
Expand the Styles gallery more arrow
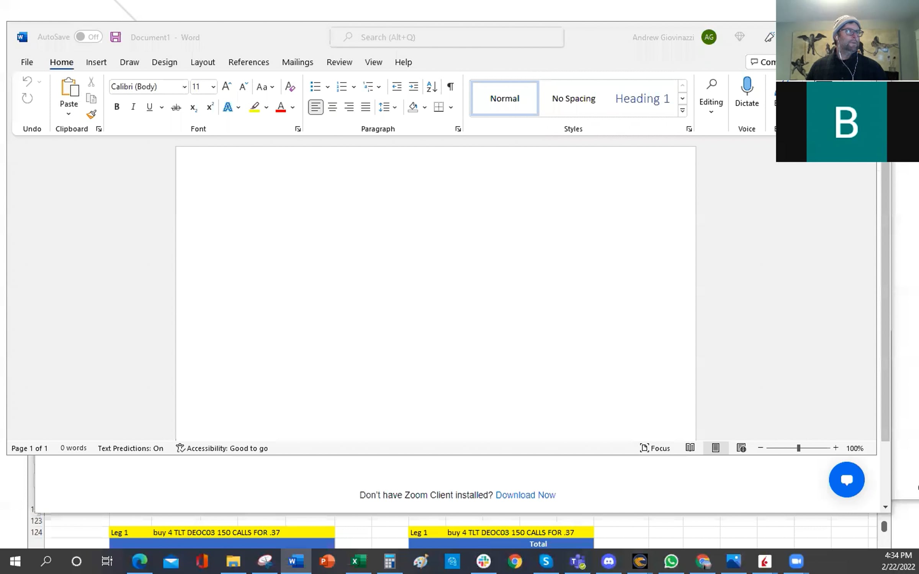[682, 111]
